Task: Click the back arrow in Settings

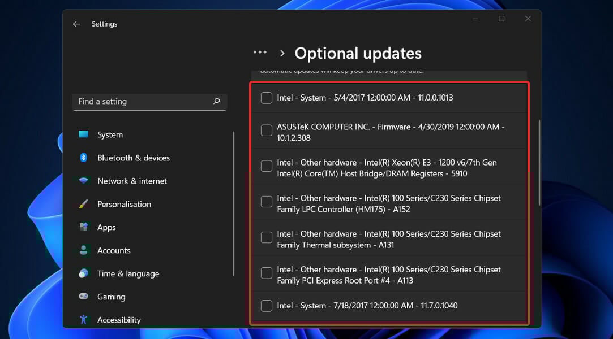Action: coord(76,24)
